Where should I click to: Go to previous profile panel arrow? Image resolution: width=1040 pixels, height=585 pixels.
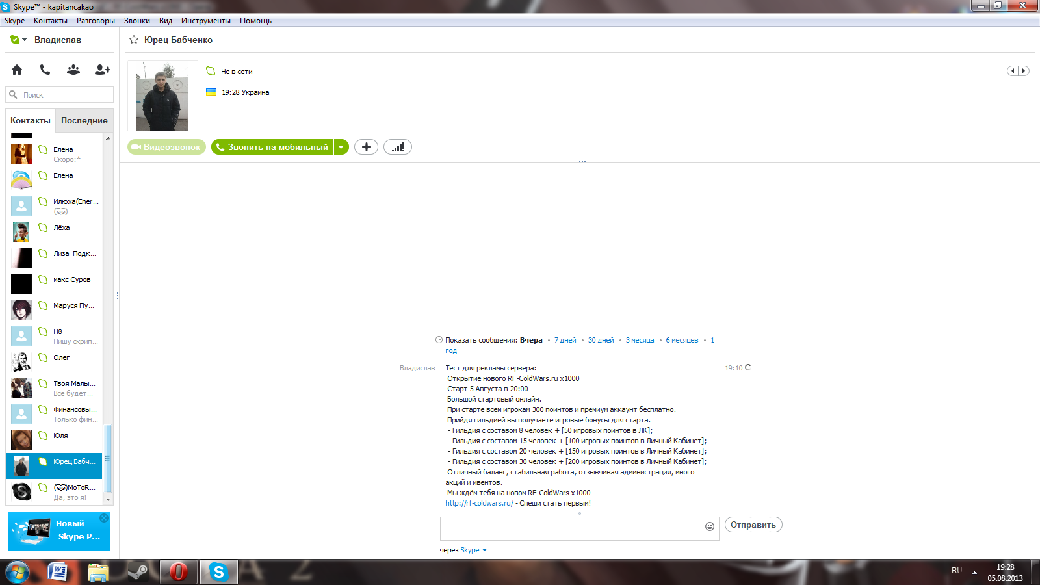[x=1013, y=71]
